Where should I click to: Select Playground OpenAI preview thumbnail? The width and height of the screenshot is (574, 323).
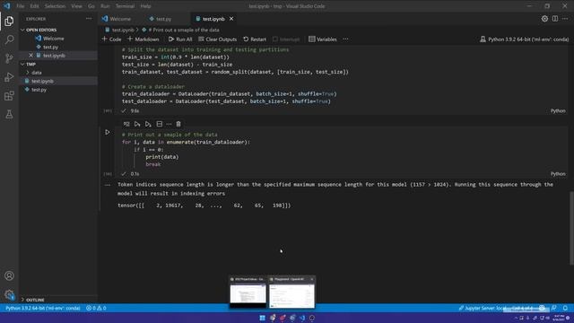291,292
